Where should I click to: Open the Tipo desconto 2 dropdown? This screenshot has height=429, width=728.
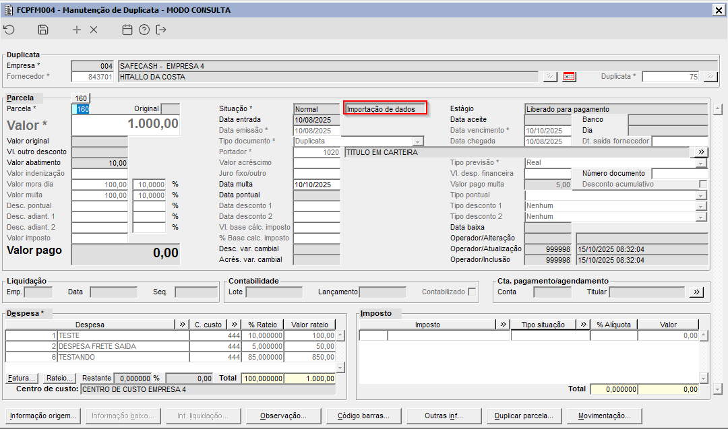pyautogui.click(x=700, y=217)
